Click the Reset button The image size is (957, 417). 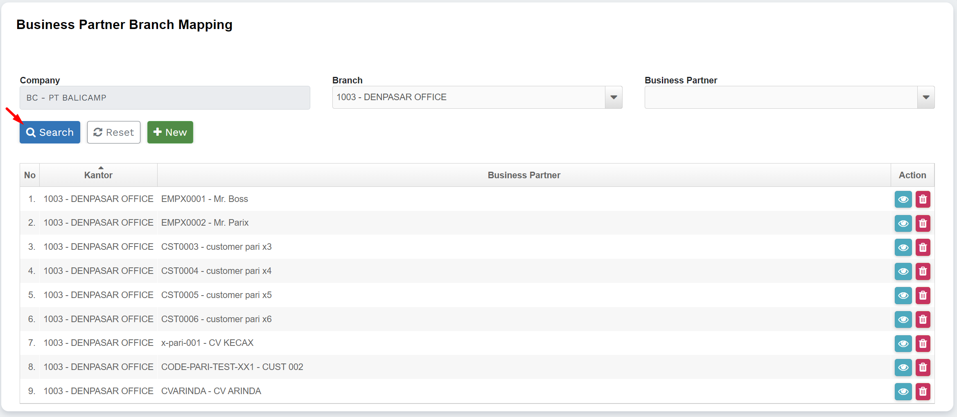[x=114, y=132]
